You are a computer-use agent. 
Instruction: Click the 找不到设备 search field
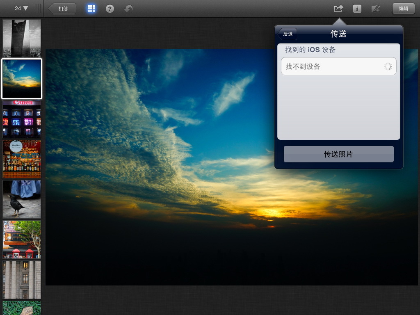coord(339,66)
